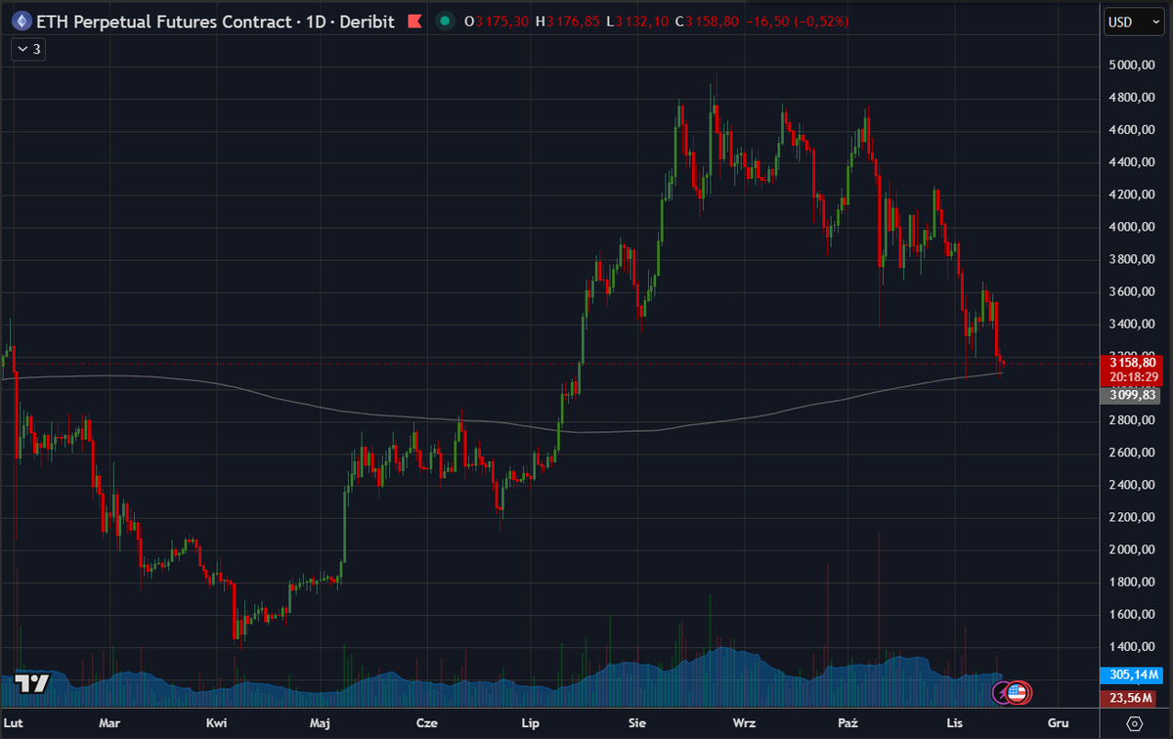This screenshot has width=1173, height=739.
Task: Open chart settings via the hexagon gear icon
Action: pyautogui.click(x=1133, y=724)
